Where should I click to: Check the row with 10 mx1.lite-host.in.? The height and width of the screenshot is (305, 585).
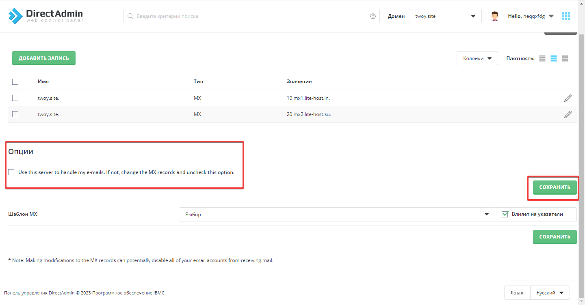coord(15,98)
